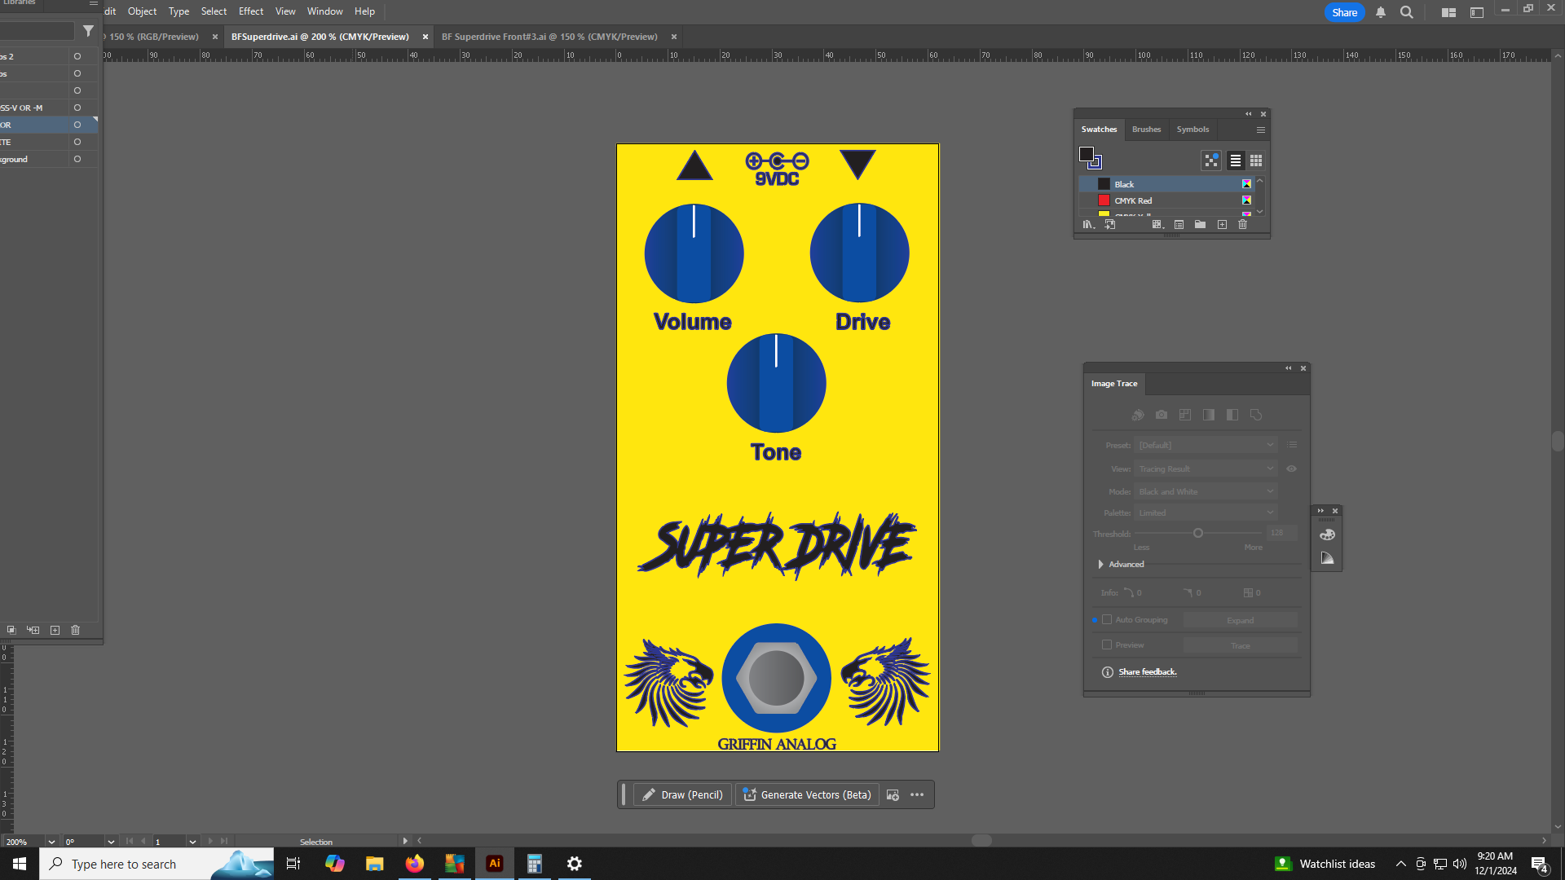Viewport: 1565px width, 880px height.
Task: Open File Explorer from the taskbar
Action: point(375,864)
